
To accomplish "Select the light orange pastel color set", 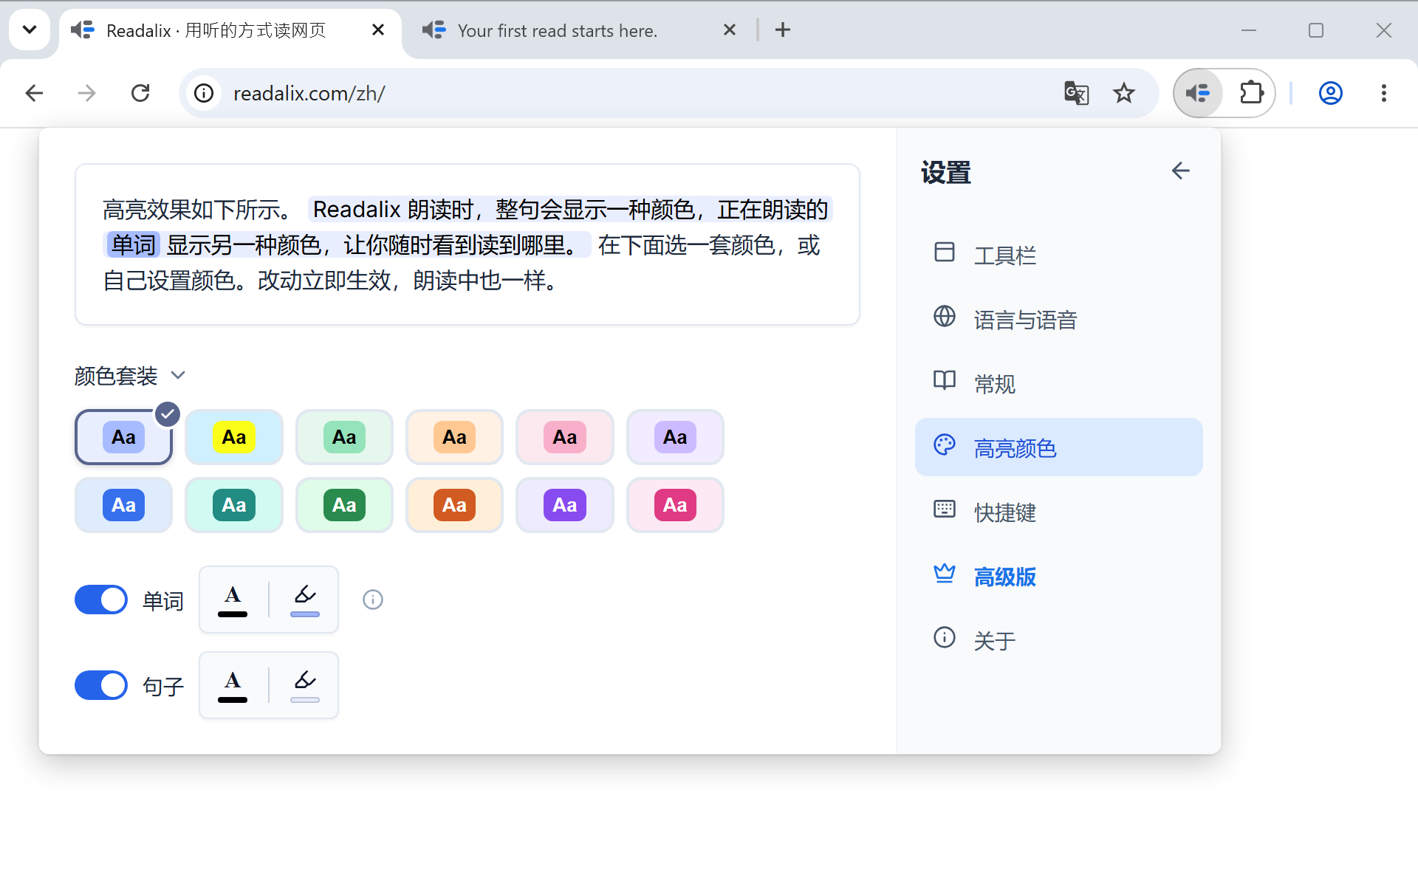I will click(x=454, y=437).
